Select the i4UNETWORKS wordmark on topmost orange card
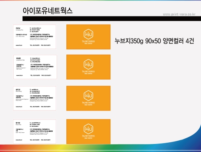The width and height of the screenshot is (201, 152). (x=88, y=41)
